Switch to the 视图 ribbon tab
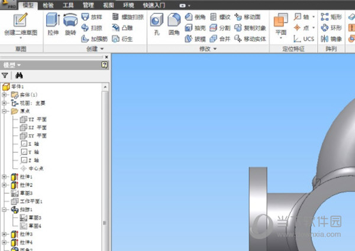Viewport: 355px width, 251px height. tap(108, 5)
